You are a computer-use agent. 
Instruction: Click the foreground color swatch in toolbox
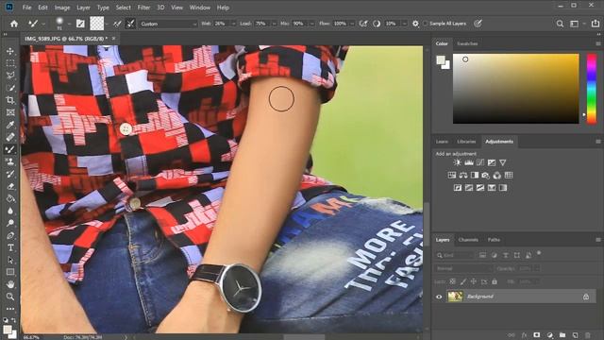(8, 330)
